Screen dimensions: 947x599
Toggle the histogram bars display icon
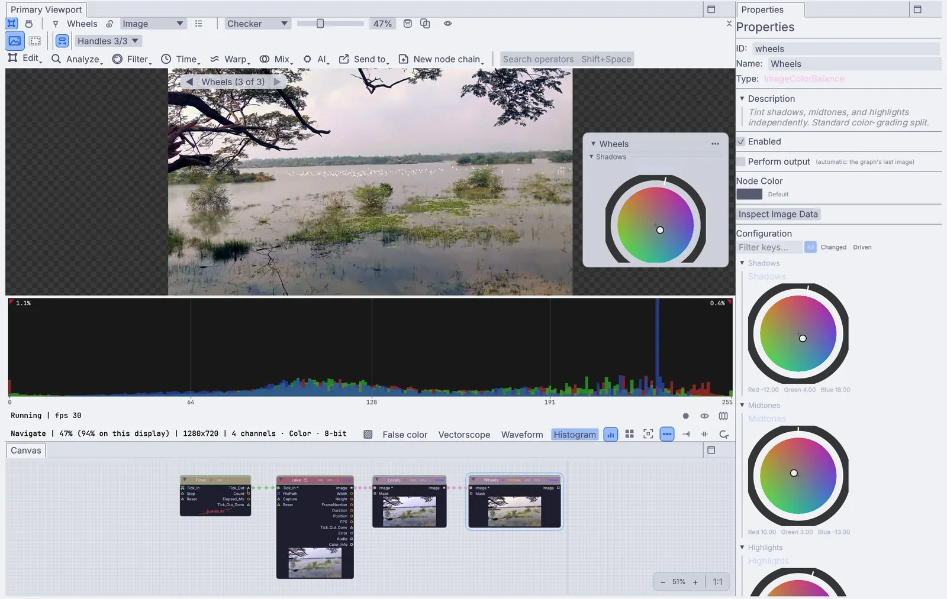coord(611,435)
